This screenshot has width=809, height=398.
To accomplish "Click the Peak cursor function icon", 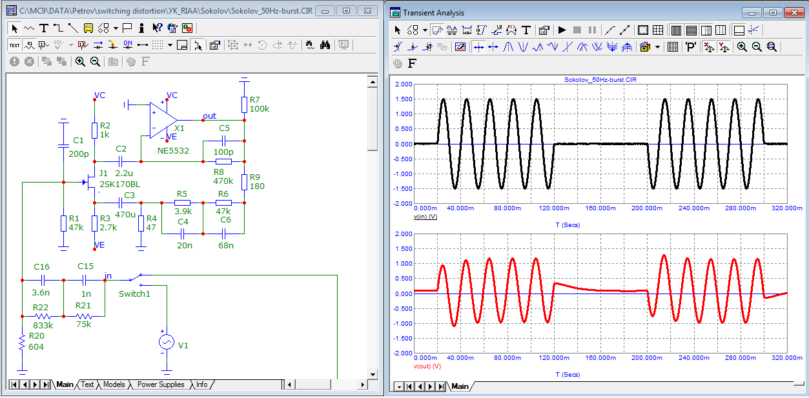I will (507, 46).
